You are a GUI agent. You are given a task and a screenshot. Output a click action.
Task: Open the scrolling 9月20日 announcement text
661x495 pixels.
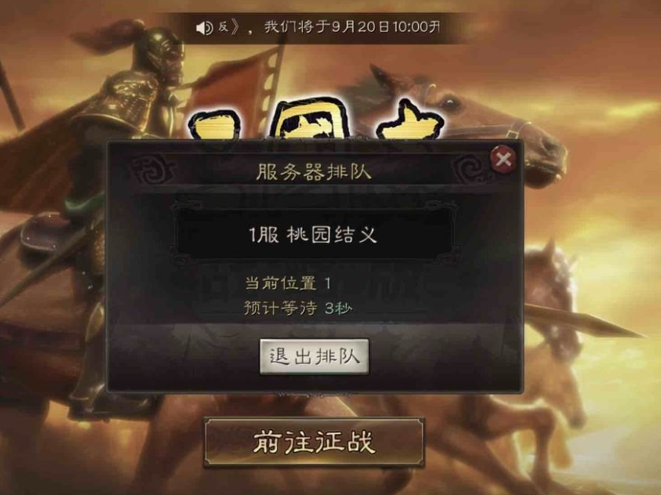pyautogui.click(x=352, y=27)
